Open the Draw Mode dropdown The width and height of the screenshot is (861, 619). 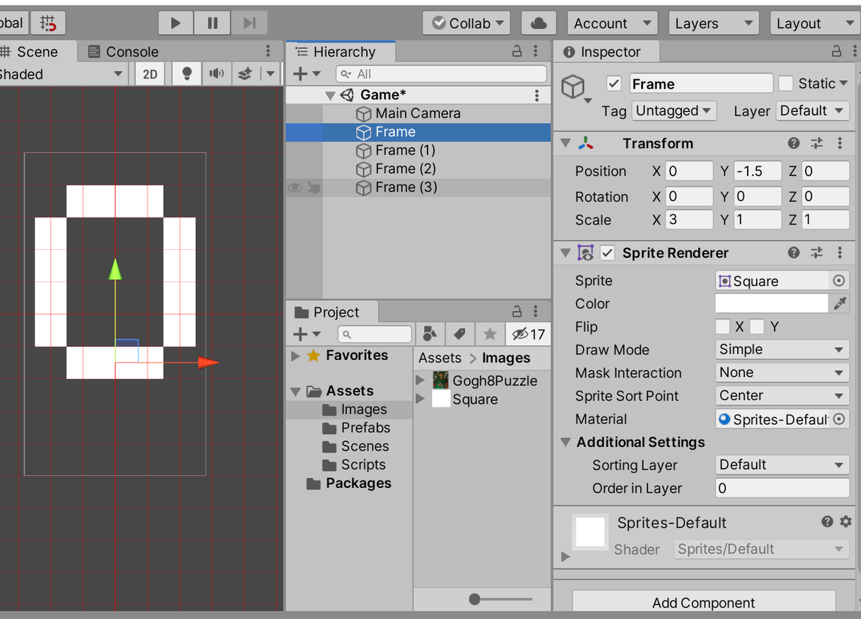click(x=782, y=350)
